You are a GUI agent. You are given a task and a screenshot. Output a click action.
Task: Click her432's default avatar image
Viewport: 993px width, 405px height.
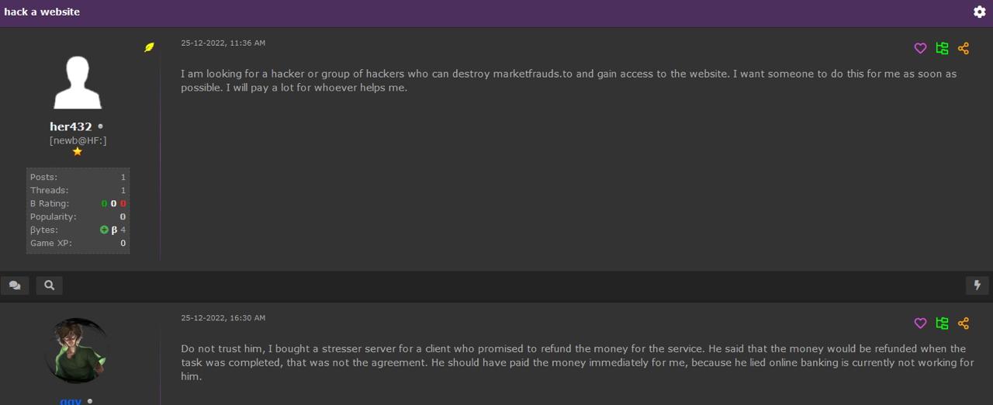tap(77, 83)
